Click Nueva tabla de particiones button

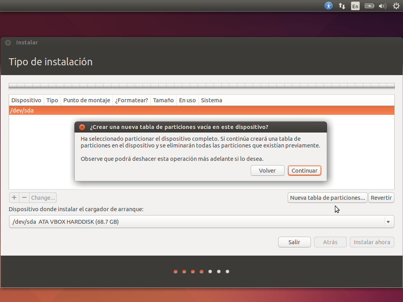point(327,198)
